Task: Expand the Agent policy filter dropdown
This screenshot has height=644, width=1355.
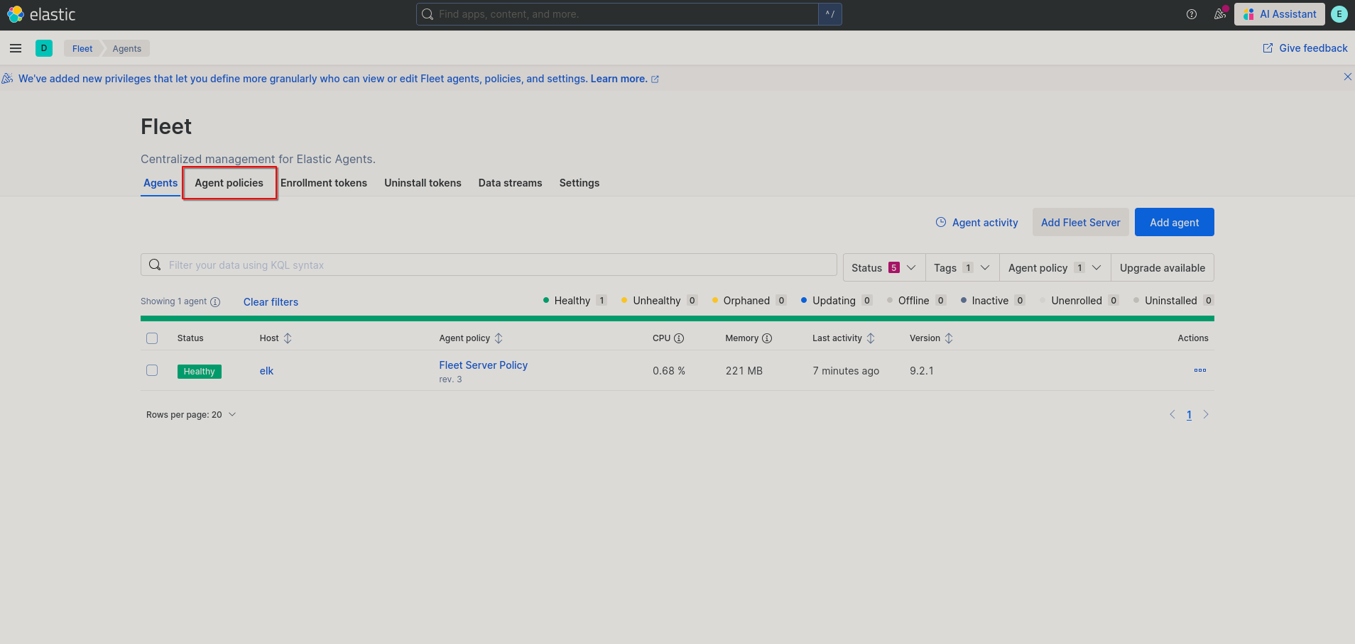Action: tap(1055, 267)
